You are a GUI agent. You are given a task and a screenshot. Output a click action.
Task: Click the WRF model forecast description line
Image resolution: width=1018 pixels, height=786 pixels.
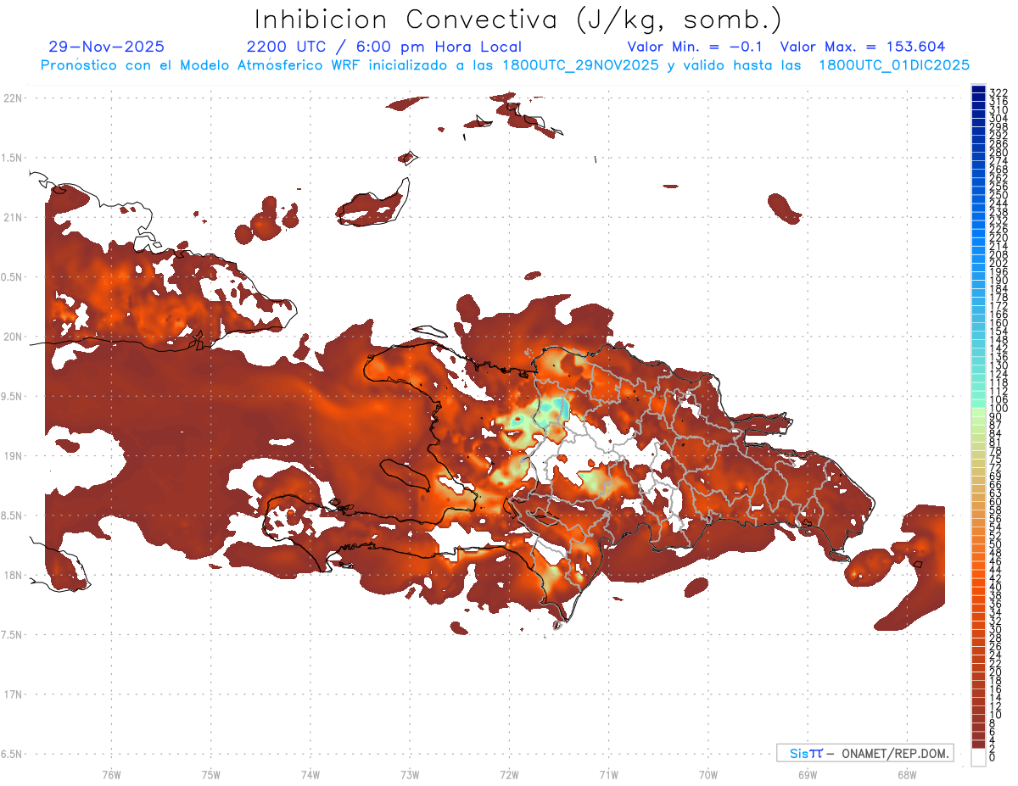(505, 65)
